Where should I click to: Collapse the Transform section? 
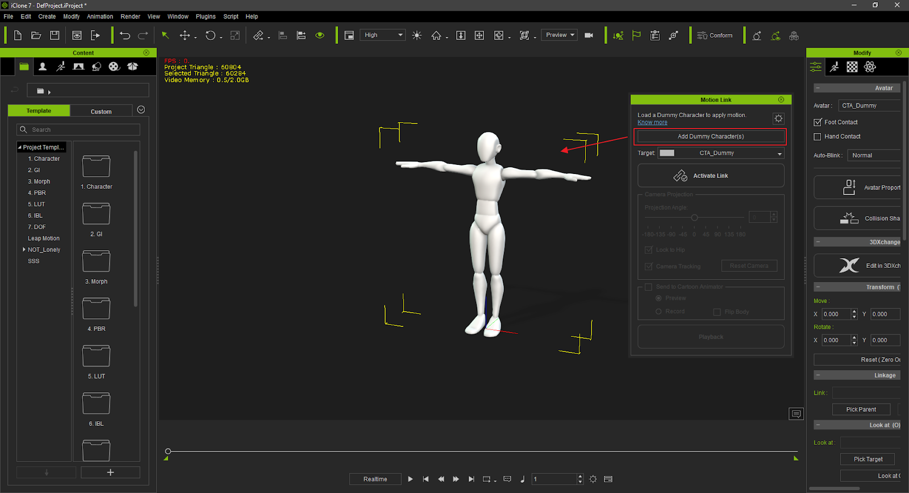818,287
